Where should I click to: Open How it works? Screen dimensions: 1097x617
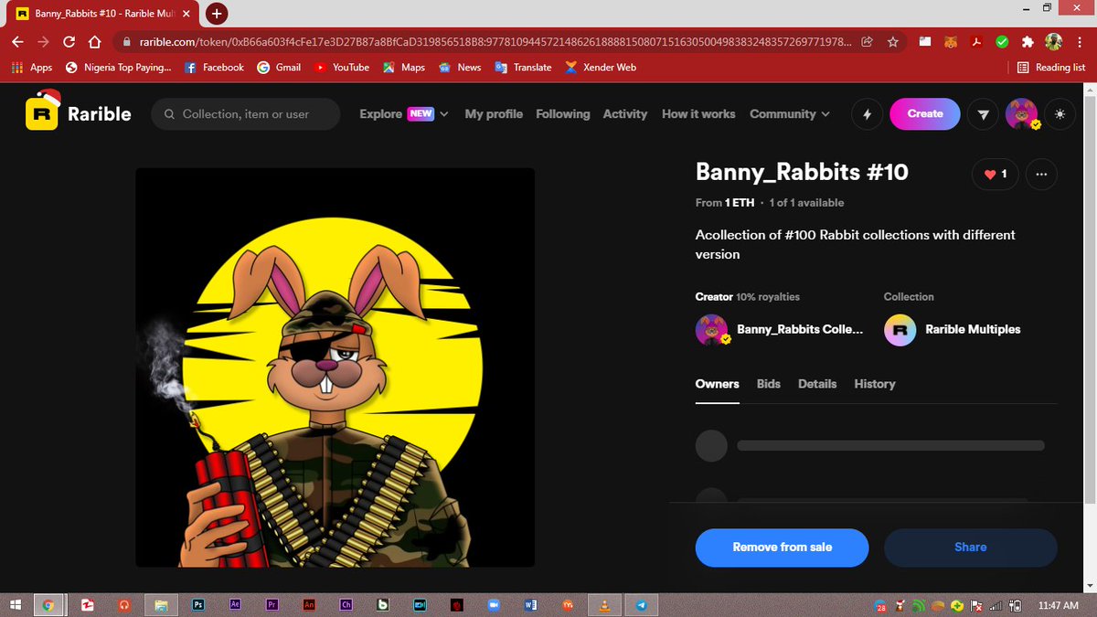tap(698, 114)
